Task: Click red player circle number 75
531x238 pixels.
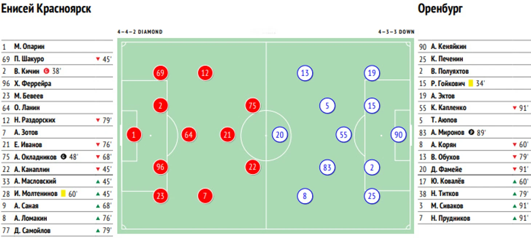Action: pyautogui.click(x=252, y=106)
